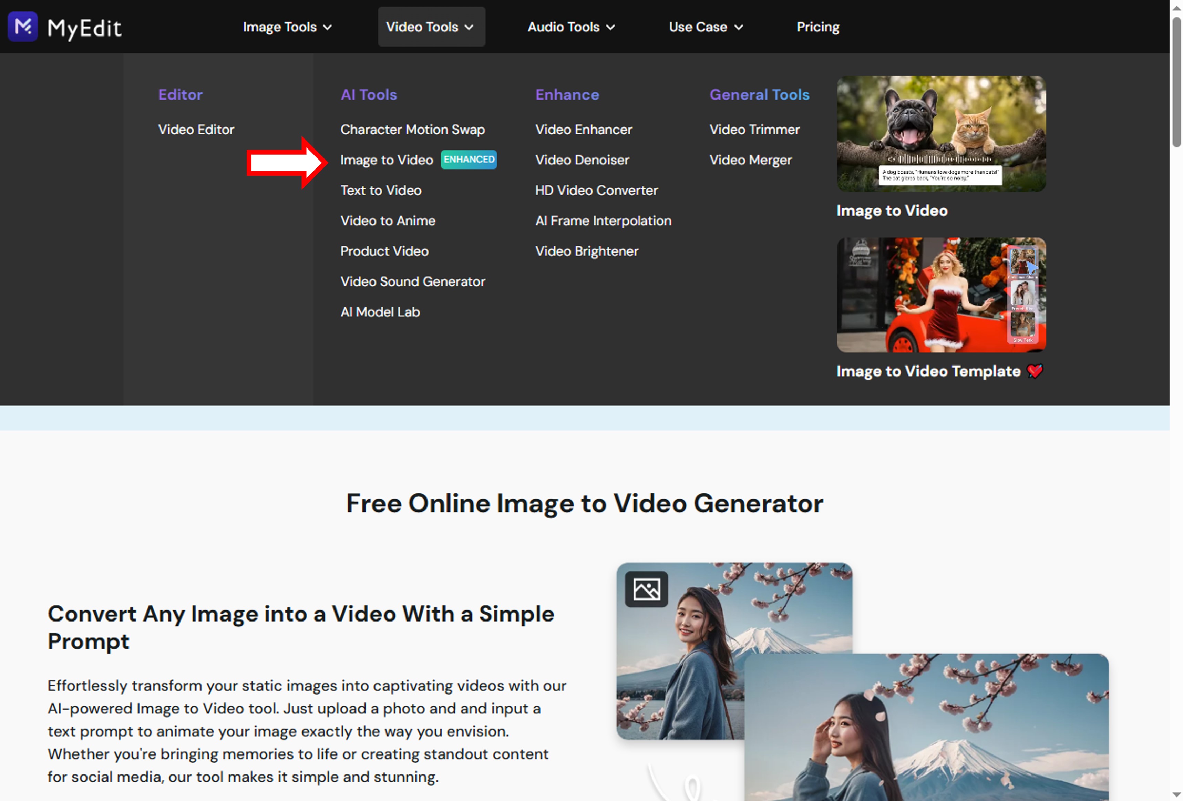Expand the Use Case menu

(x=706, y=27)
